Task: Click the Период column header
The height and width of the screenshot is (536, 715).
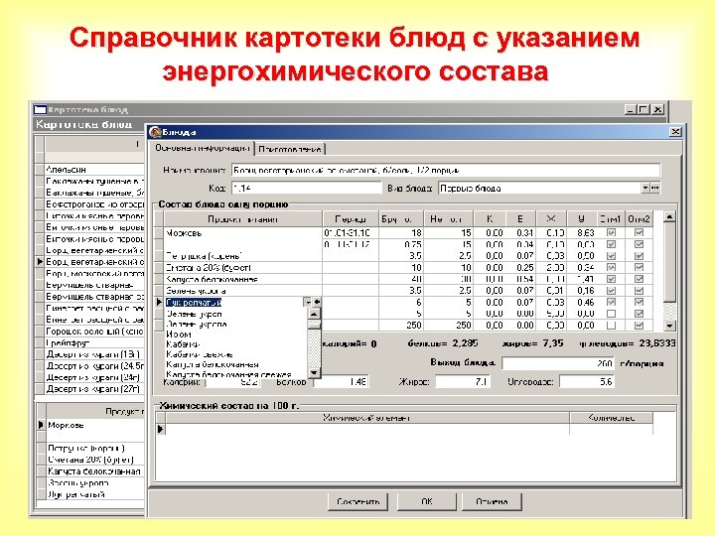Action: 351,219
